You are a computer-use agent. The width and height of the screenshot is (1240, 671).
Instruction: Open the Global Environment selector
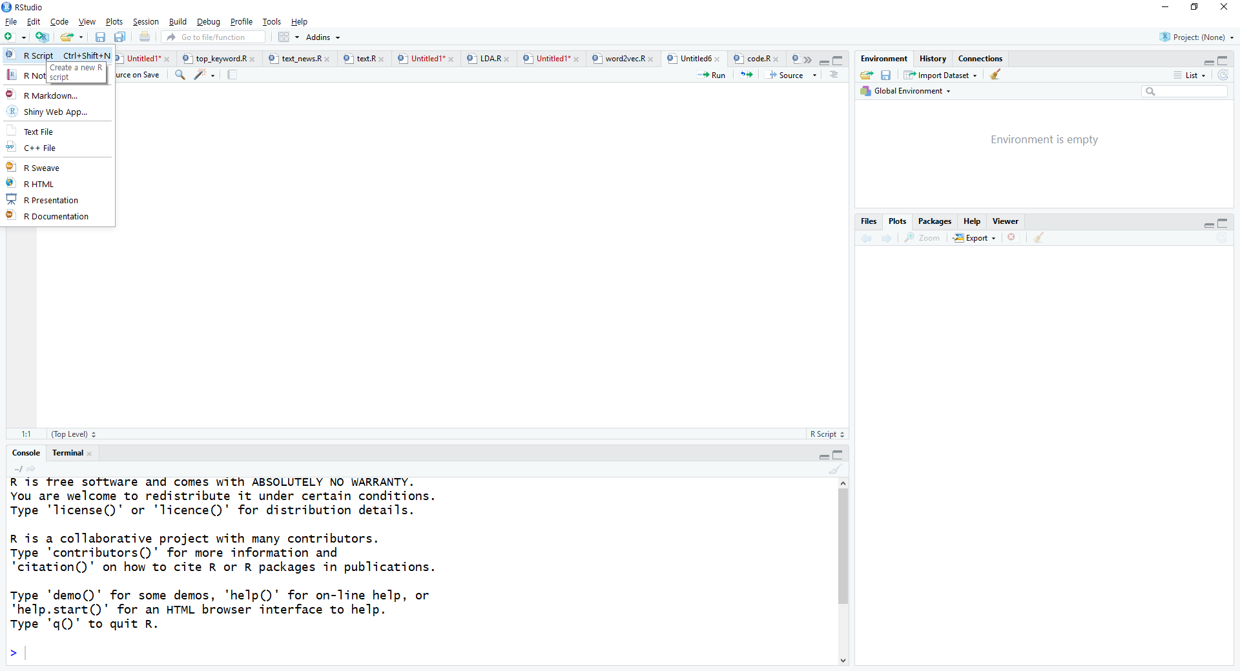[905, 91]
